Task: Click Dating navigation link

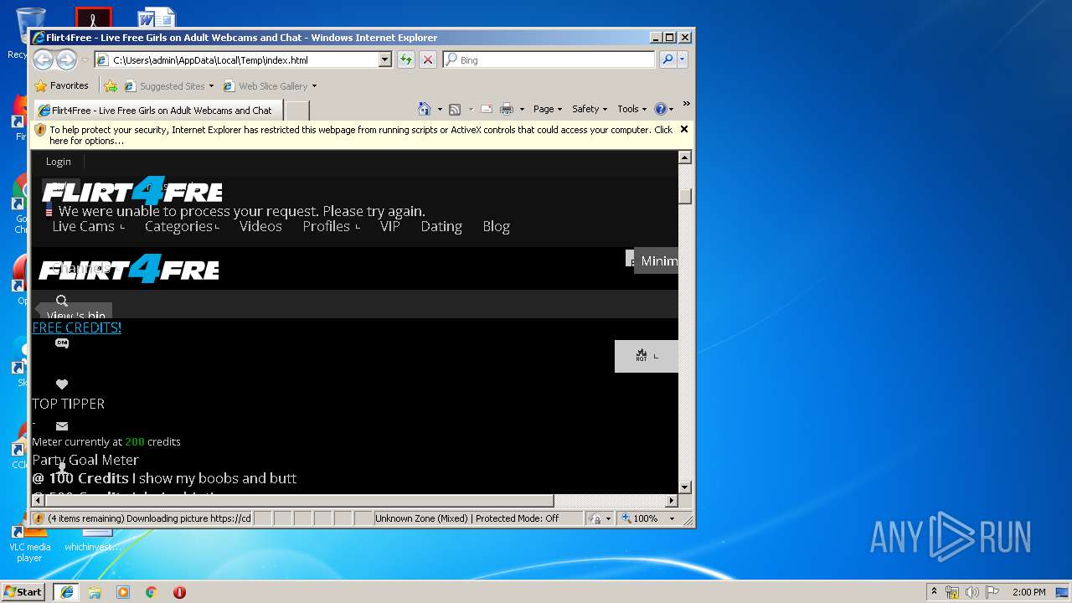Action: point(441,226)
